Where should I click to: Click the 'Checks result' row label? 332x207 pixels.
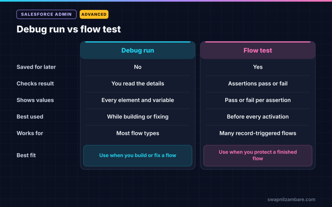[x=35, y=83]
